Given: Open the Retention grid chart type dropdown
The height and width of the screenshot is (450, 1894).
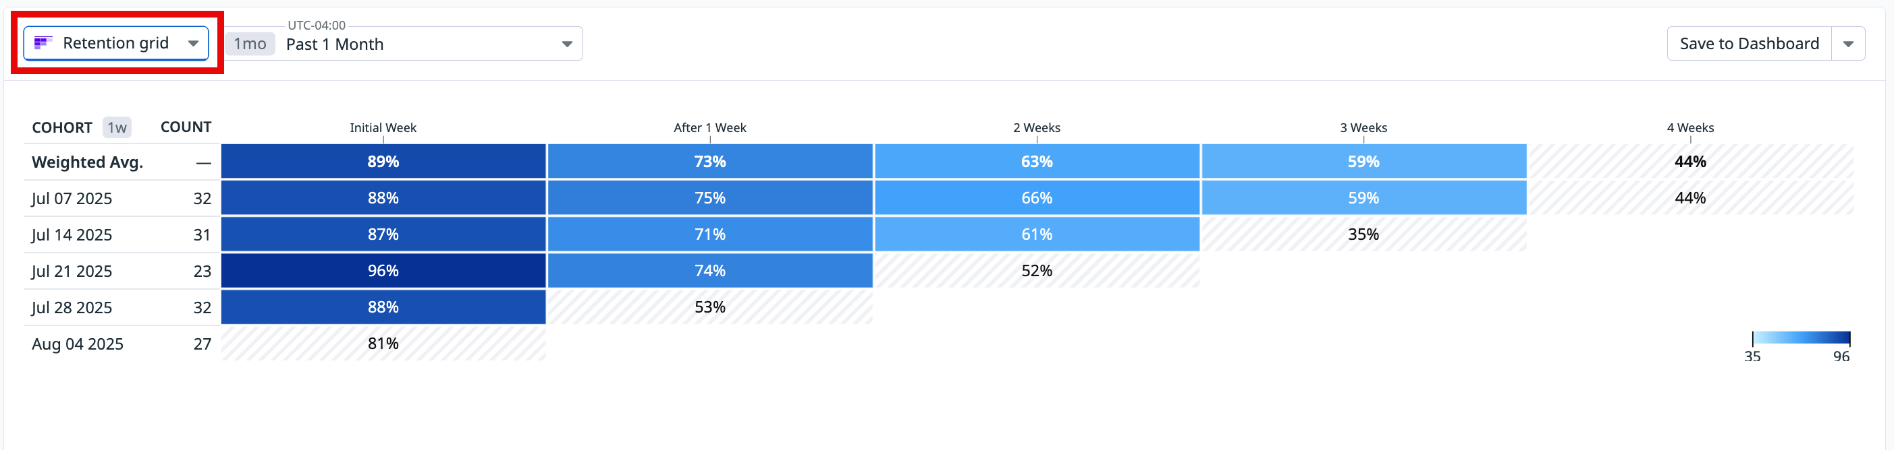Looking at the screenshot, I should point(193,42).
